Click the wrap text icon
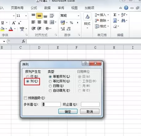Viewport: 141px width, 136px height. click(52, 16)
